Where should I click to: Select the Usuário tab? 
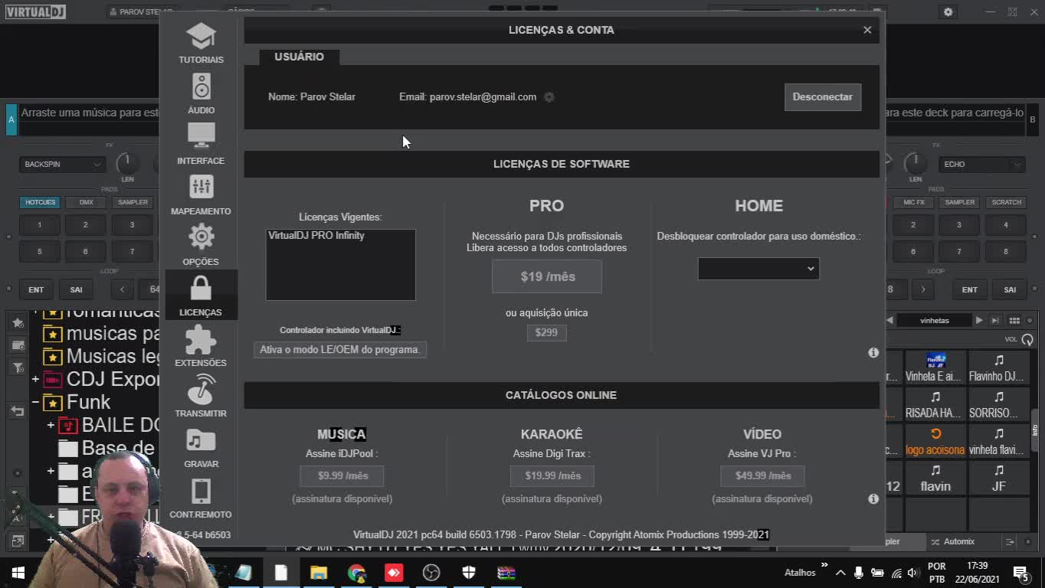pos(299,57)
